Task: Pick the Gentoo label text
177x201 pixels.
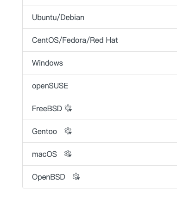Action: [44, 131]
